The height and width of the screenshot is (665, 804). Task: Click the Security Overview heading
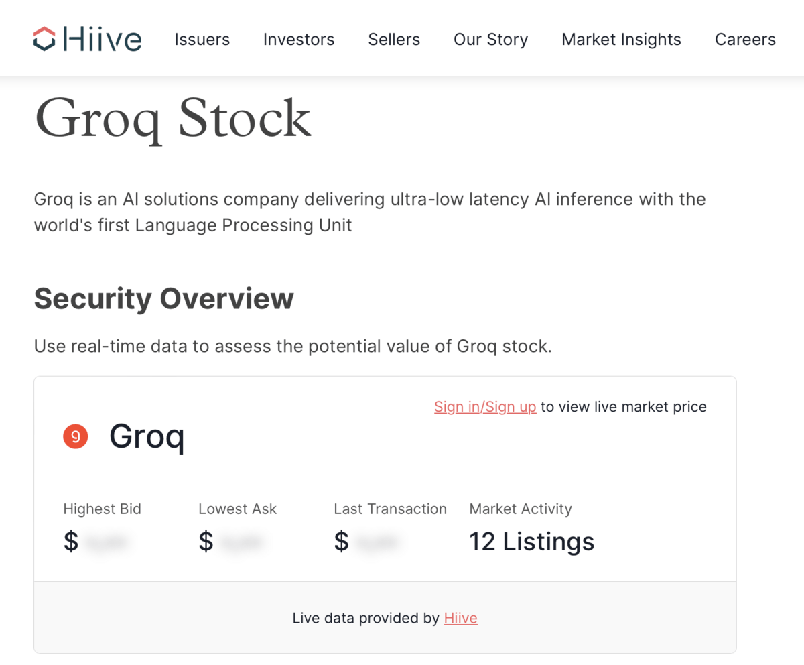(164, 299)
